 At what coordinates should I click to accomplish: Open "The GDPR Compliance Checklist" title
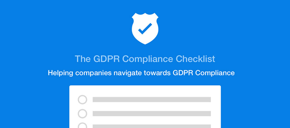coord(145,59)
